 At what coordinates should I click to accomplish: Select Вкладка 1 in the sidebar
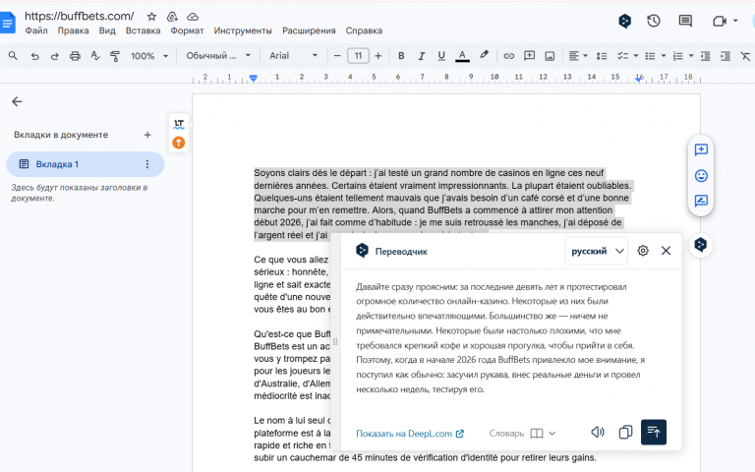[x=58, y=164]
